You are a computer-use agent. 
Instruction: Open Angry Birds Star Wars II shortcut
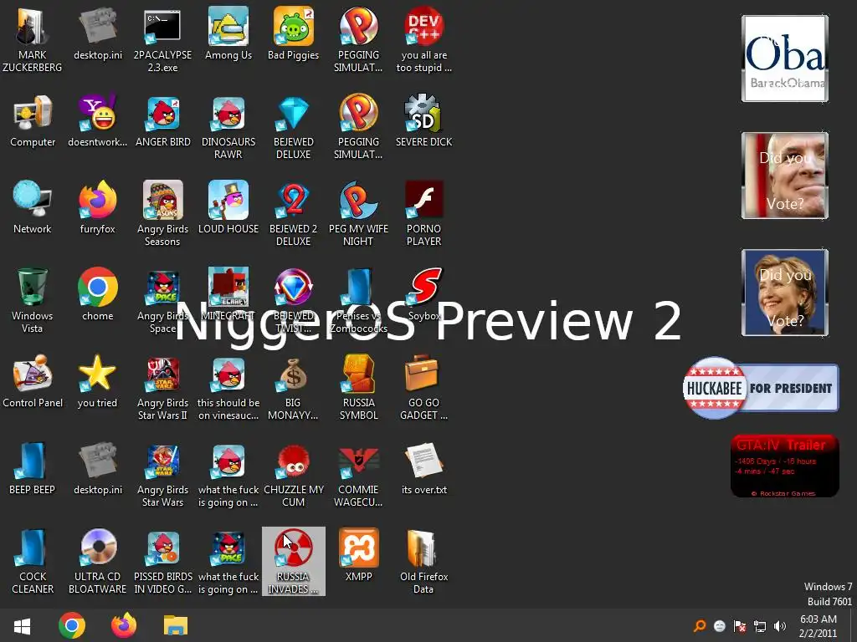(163, 388)
